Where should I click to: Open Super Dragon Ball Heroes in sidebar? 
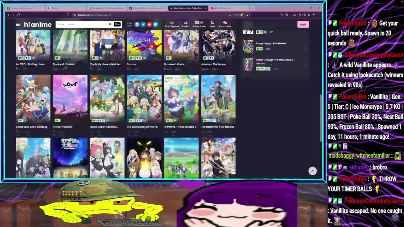pos(271,44)
